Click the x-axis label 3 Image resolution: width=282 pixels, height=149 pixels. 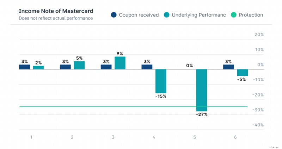(x=113, y=137)
